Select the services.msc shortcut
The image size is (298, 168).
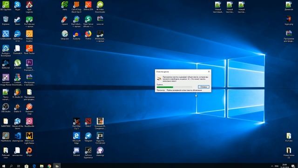pyautogui.click(x=18, y=152)
